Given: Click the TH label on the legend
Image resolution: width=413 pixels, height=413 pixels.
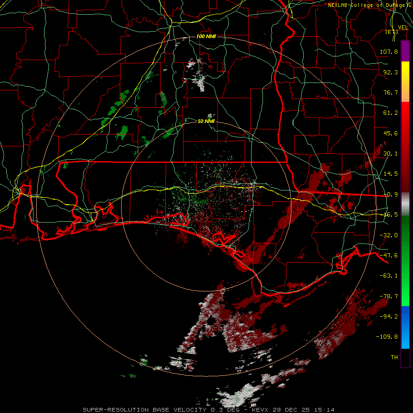Looking at the screenshot, I should [x=394, y=357].
